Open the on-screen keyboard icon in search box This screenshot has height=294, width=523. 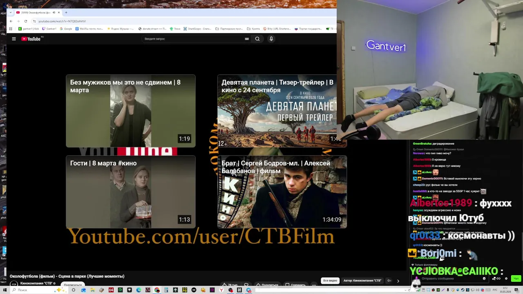tap(247, 39)
